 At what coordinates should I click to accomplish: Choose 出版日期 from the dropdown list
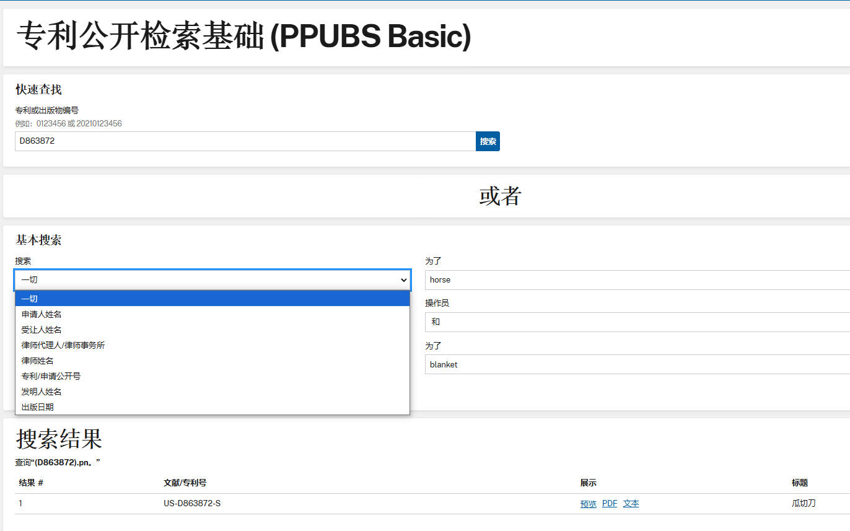212,407
